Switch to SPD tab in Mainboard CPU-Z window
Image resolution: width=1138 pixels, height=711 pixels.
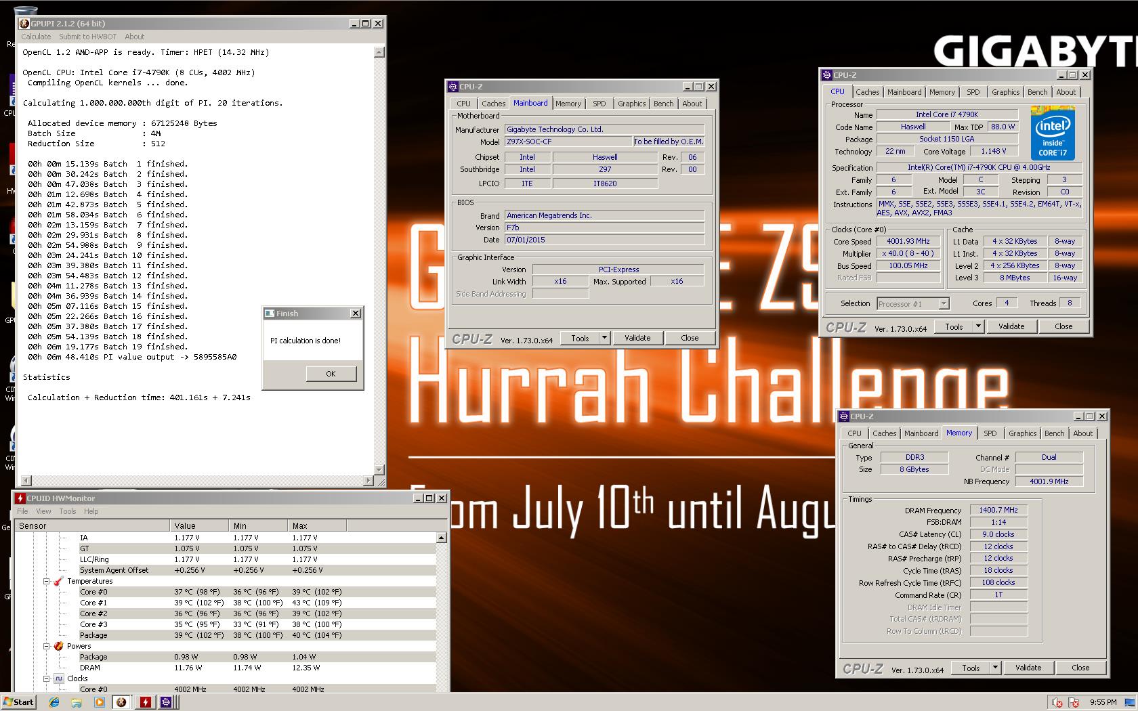coord(599,104)
